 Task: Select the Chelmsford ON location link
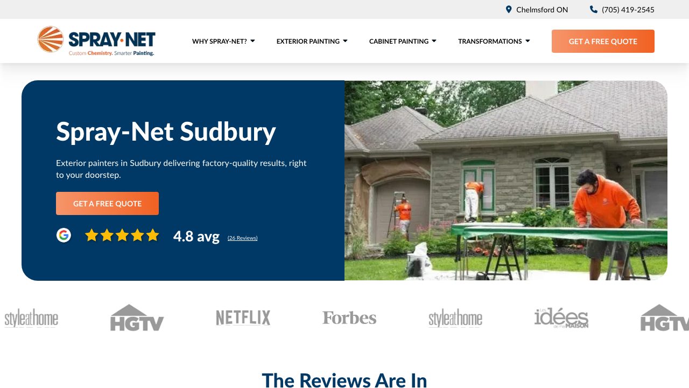542,10
